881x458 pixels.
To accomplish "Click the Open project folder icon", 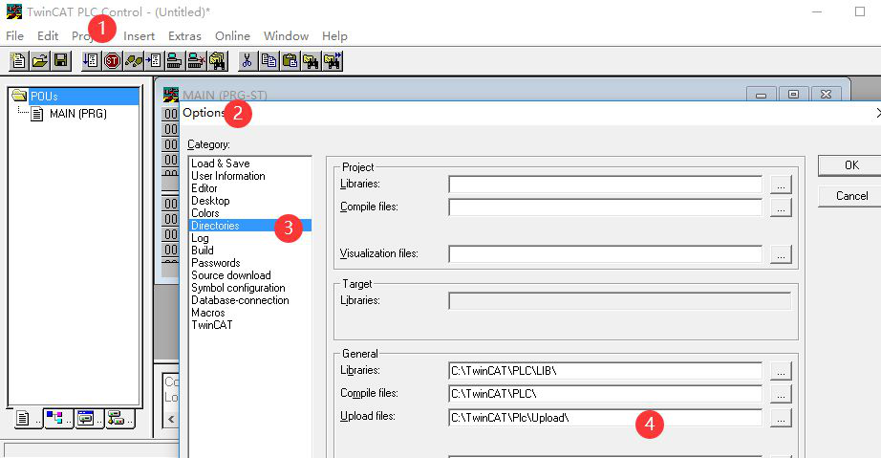I will tap(40, 60).
